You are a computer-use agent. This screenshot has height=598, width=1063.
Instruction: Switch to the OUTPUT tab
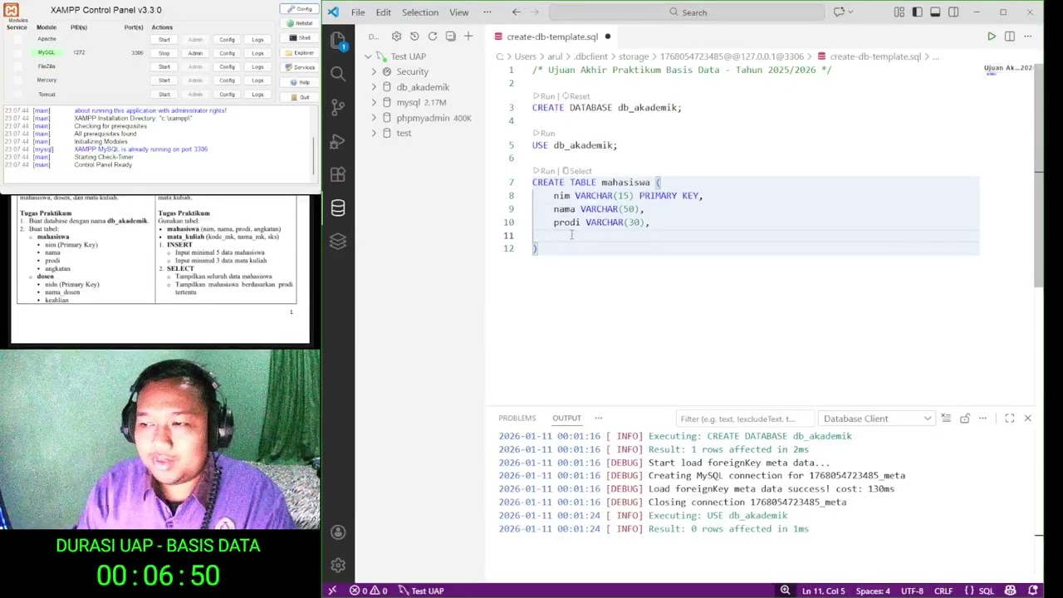pyautogui.click(x=566, y=419)
